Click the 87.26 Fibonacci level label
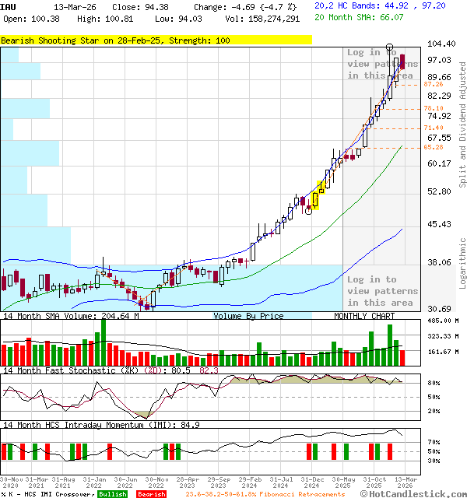 point(434,83)
